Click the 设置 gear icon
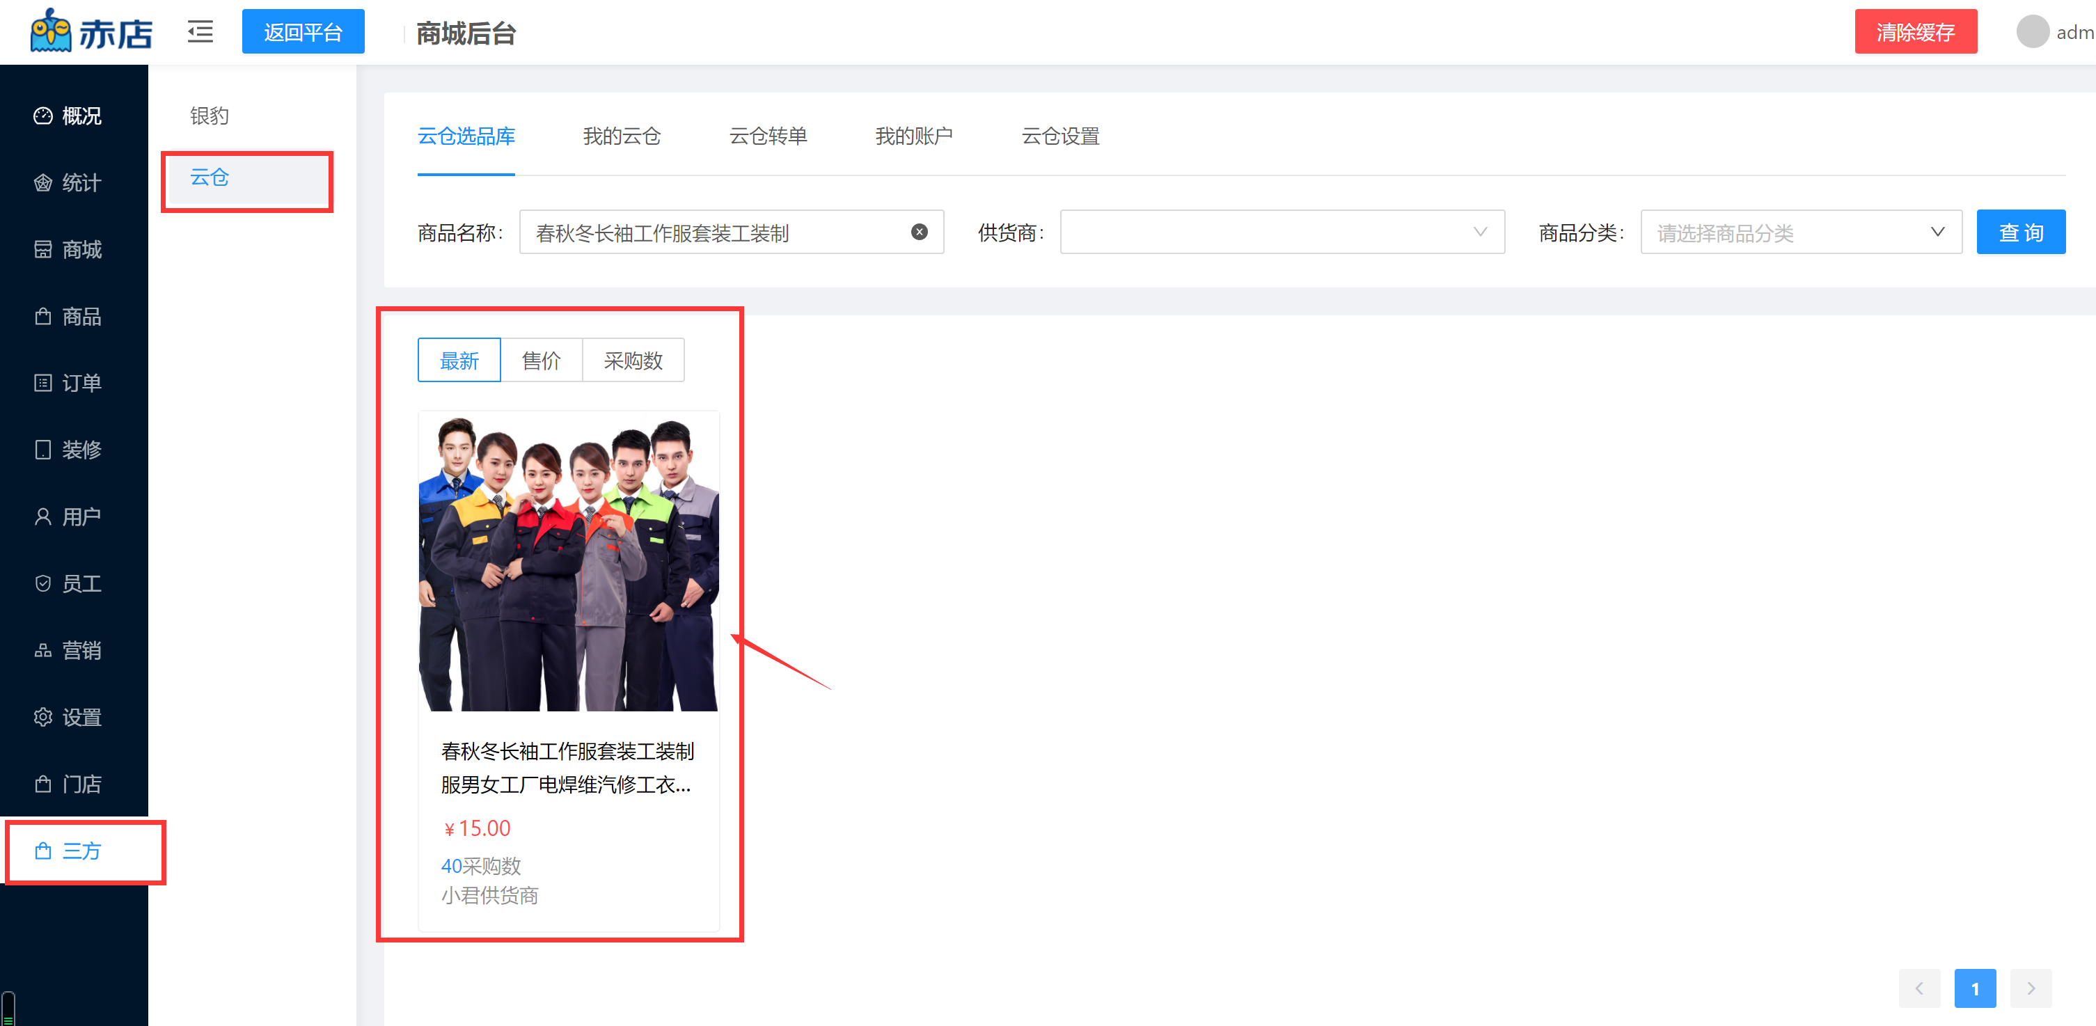Image resolution: width=2096 pixels, height=1026 pixels. tap(42, 717)
